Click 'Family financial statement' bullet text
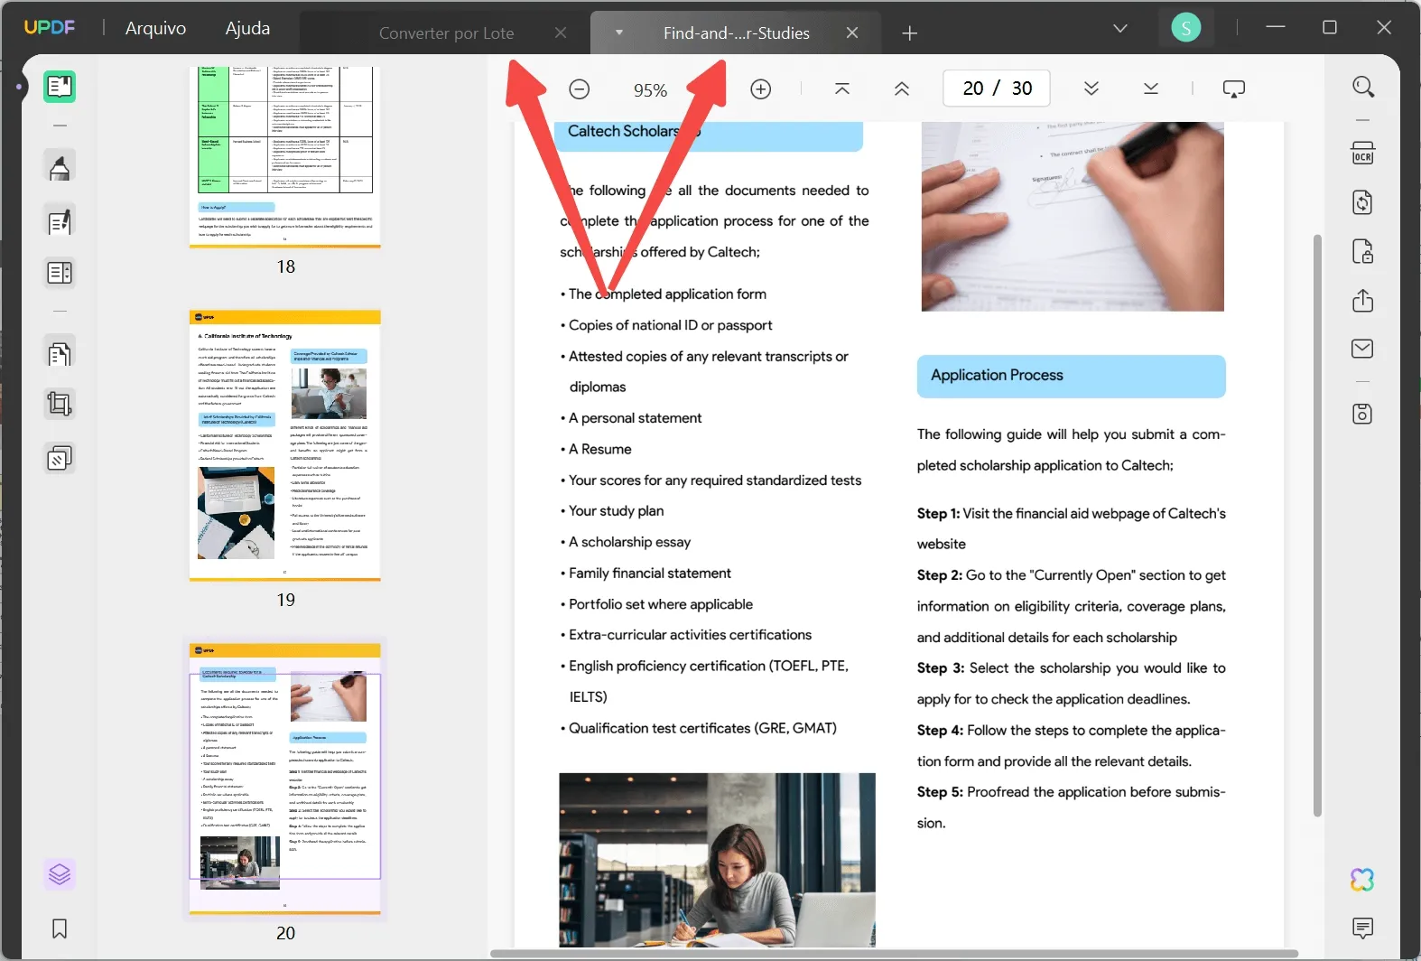The image size is (1421, 961). (x=650, y=574)
